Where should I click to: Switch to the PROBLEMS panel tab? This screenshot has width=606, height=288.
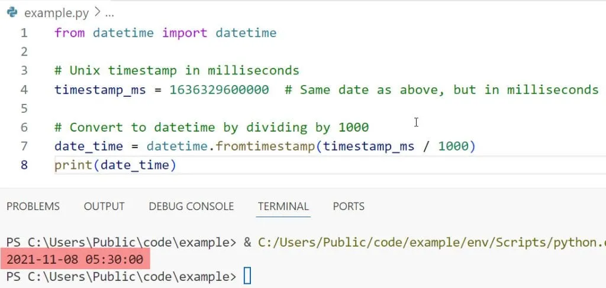point(33,206)
